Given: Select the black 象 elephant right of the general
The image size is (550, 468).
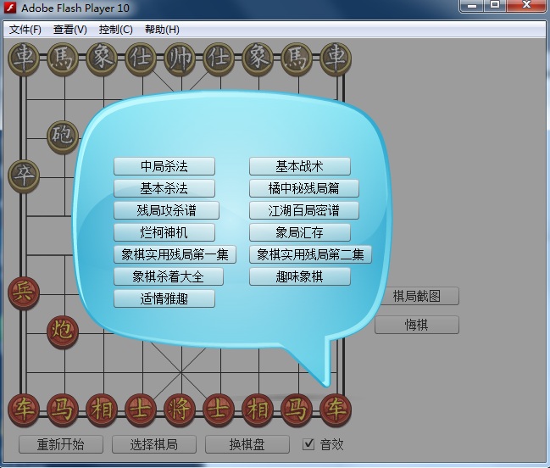Looking at the screenshot, I should click(258, 59).
